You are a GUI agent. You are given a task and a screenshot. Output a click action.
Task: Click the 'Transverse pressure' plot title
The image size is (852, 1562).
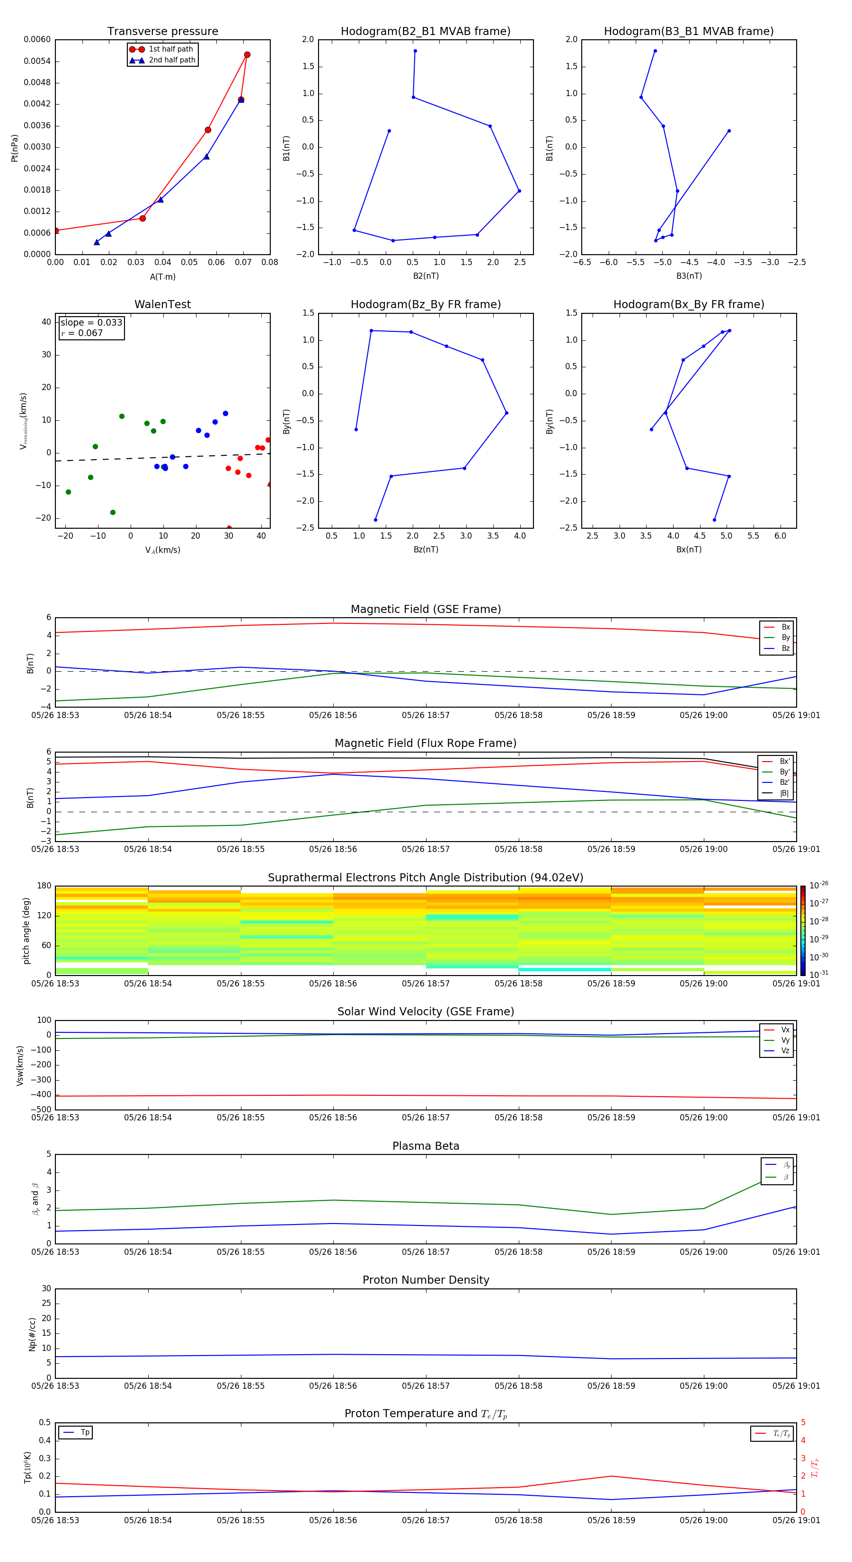coord(162,32)
